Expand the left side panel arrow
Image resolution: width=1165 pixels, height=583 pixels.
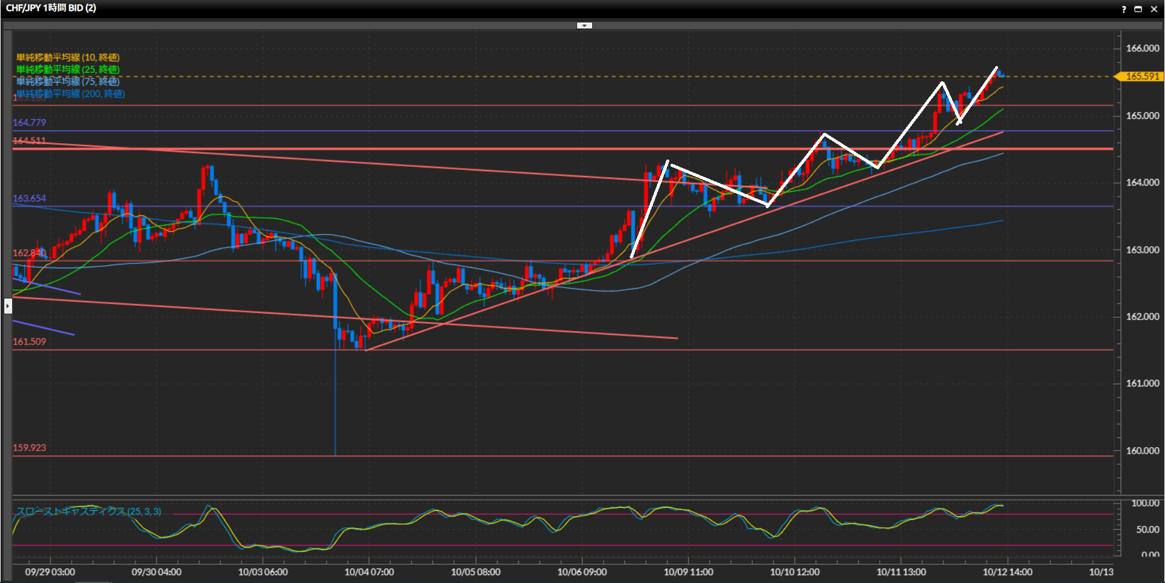8,306
